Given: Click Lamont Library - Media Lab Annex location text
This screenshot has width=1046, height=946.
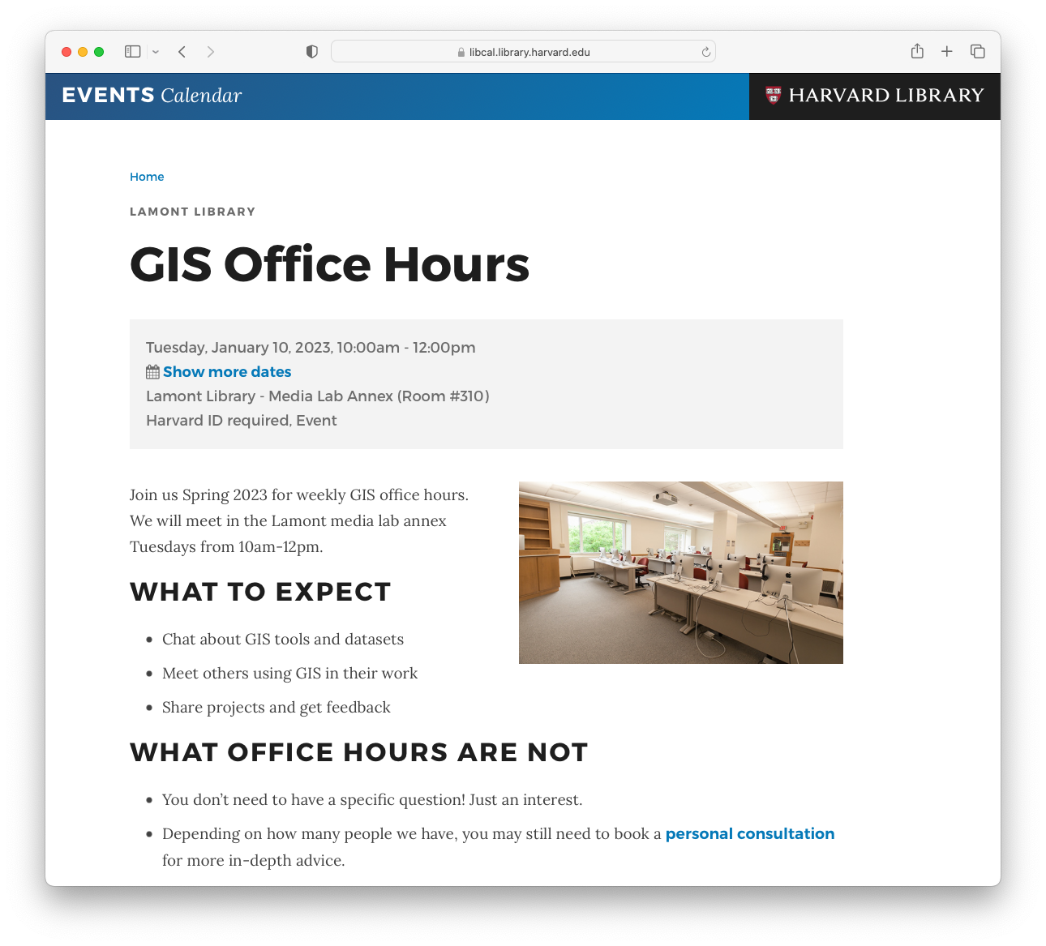Looking at the screenshot, I should pyautogui.click(x=318, y=396).
